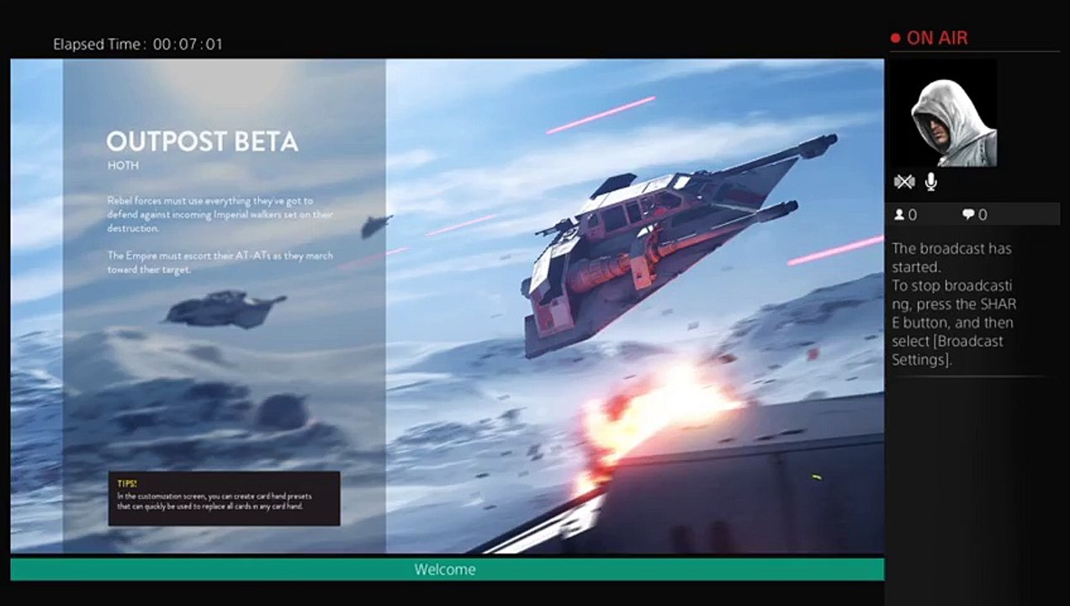Click the TIPS! hint box

click(x=224, y=498)
